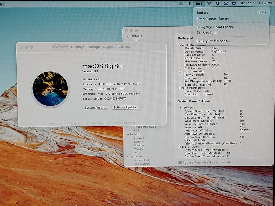
Task: Click the Cycle Count value 238
Action: [x=206, y=91]
